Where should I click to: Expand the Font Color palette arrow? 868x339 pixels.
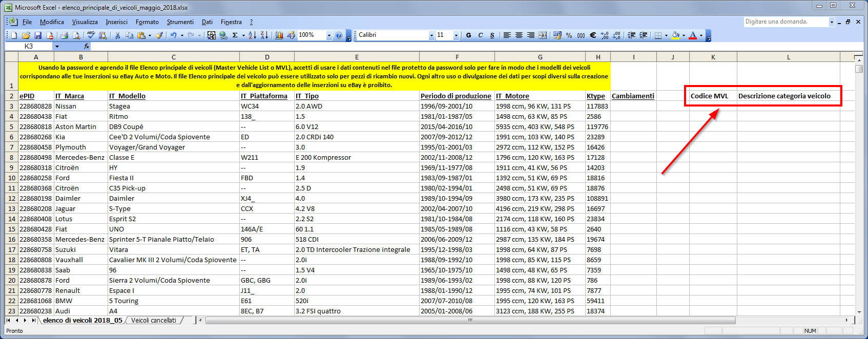(701, 35)
